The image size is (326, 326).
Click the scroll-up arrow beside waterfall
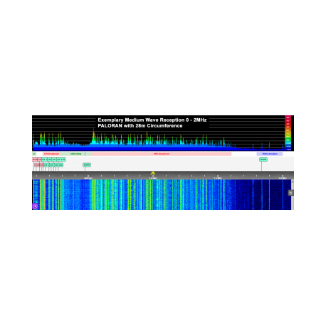293,181
